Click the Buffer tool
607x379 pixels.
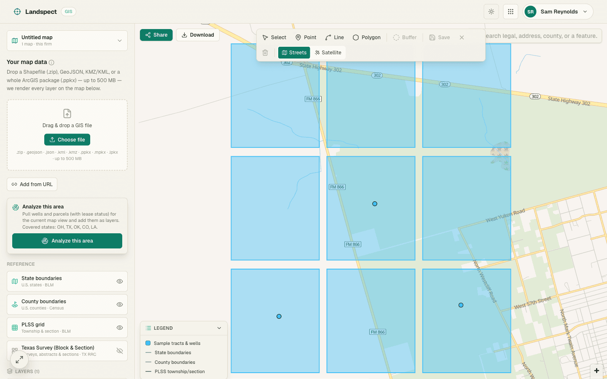tap(405, 37)
